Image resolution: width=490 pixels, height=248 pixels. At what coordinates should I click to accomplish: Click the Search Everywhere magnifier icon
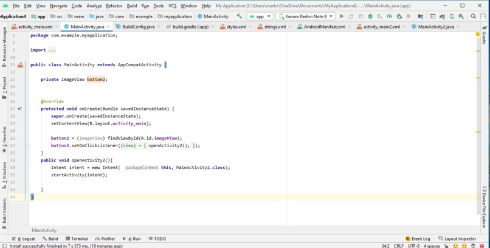[x=474, y=16]
